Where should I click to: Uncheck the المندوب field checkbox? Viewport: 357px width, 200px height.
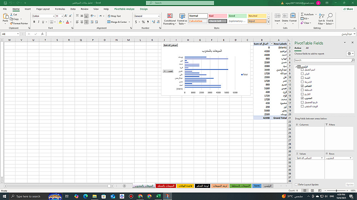[x=302, y=98]
